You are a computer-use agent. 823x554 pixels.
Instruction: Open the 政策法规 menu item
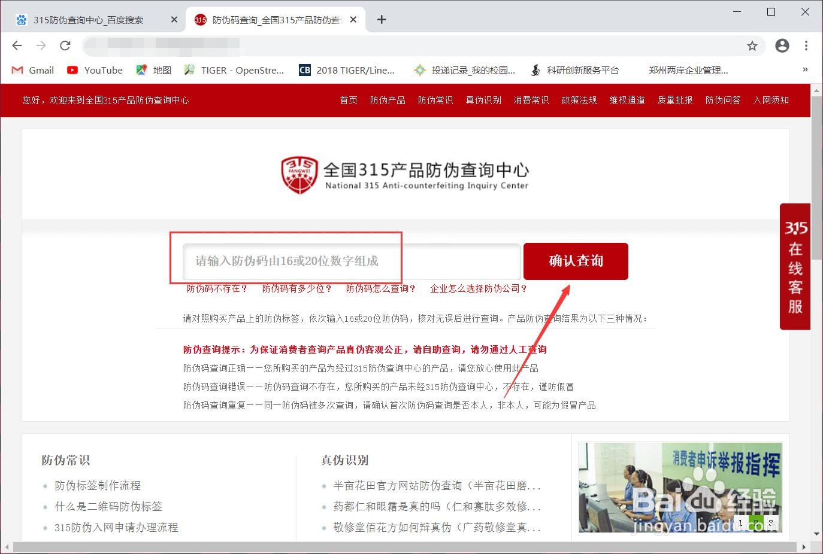(x=579, y=100)
